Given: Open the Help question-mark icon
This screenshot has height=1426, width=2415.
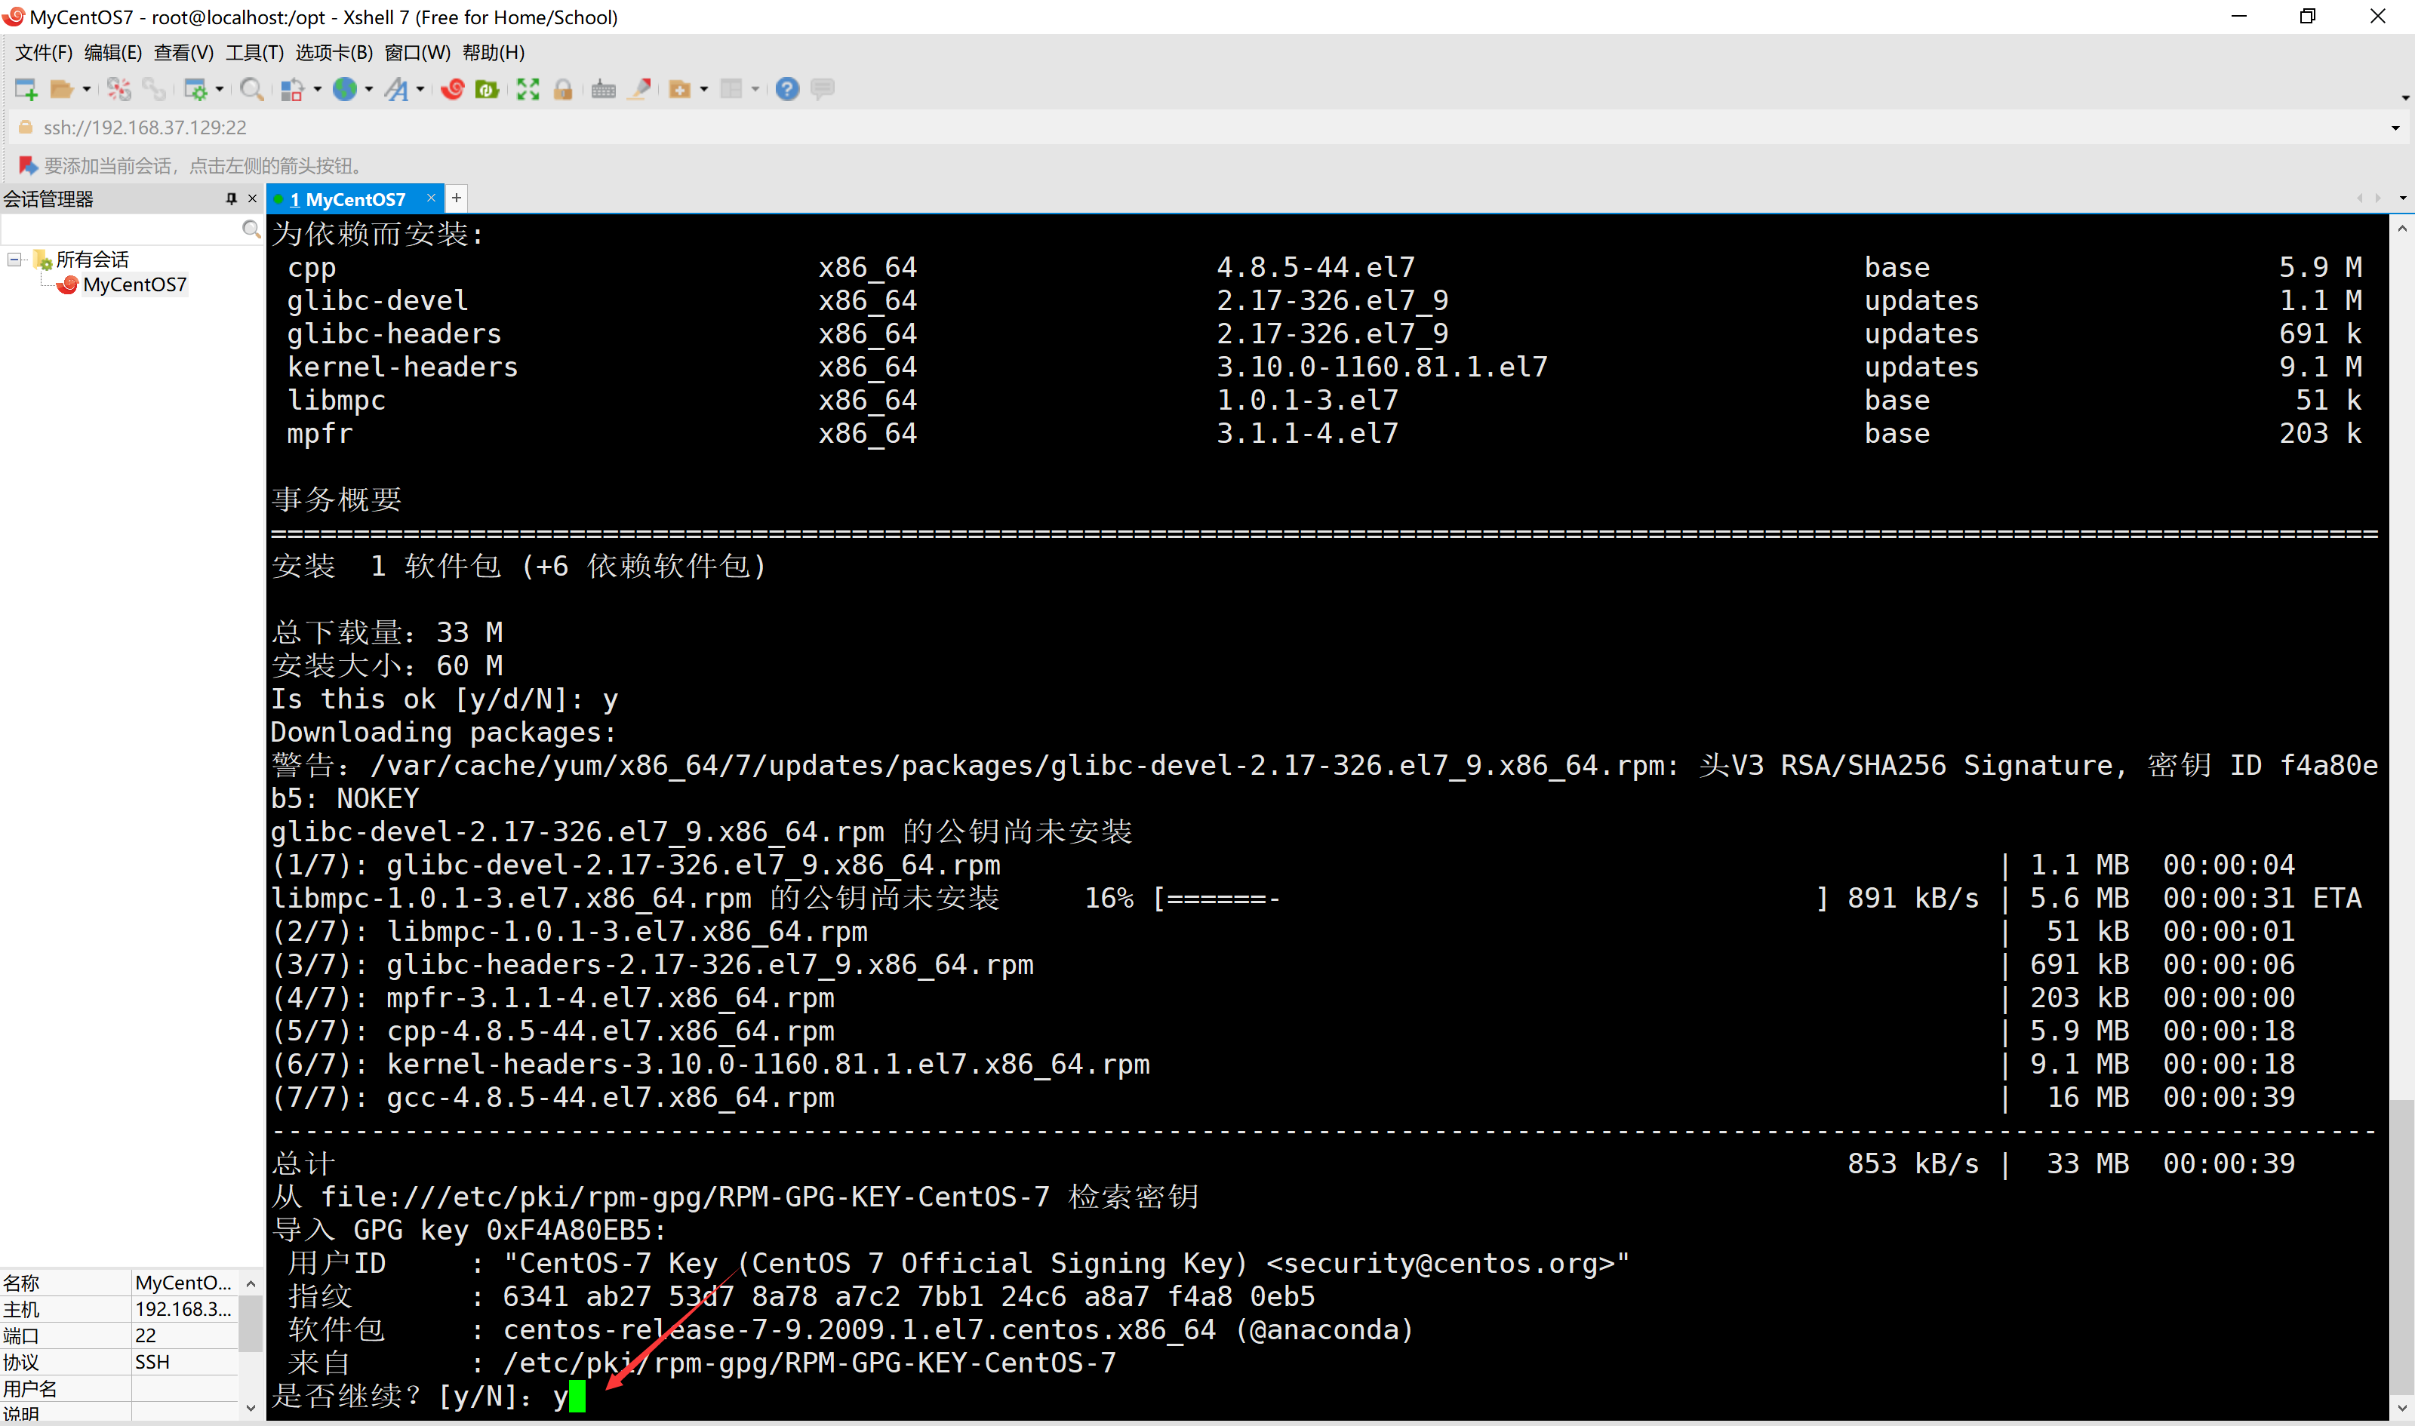Looking at the screenshot, I should click(788, 88).
